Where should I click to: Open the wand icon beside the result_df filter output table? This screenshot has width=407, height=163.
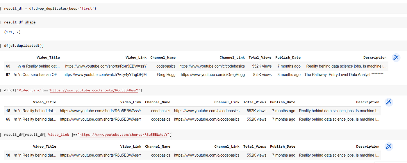click(389, 146)
